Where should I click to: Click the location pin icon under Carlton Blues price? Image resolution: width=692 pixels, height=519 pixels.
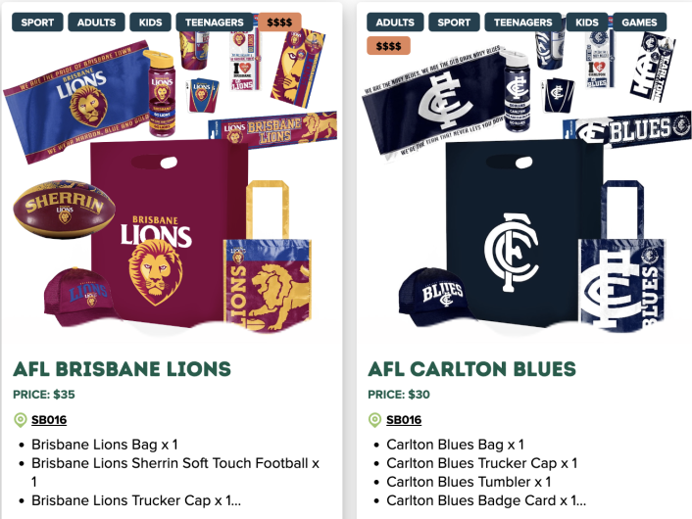(374, 420)
